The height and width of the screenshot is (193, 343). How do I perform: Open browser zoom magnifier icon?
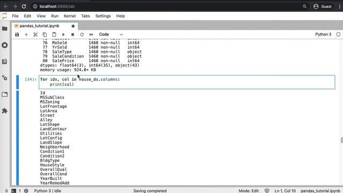[x=304, y=6]
